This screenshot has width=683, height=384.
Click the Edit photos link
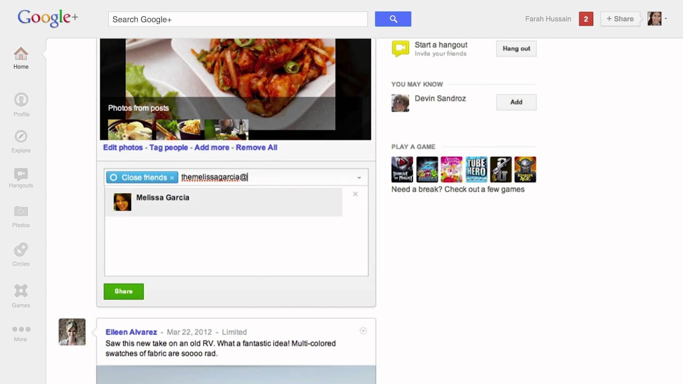pos(123,147)
